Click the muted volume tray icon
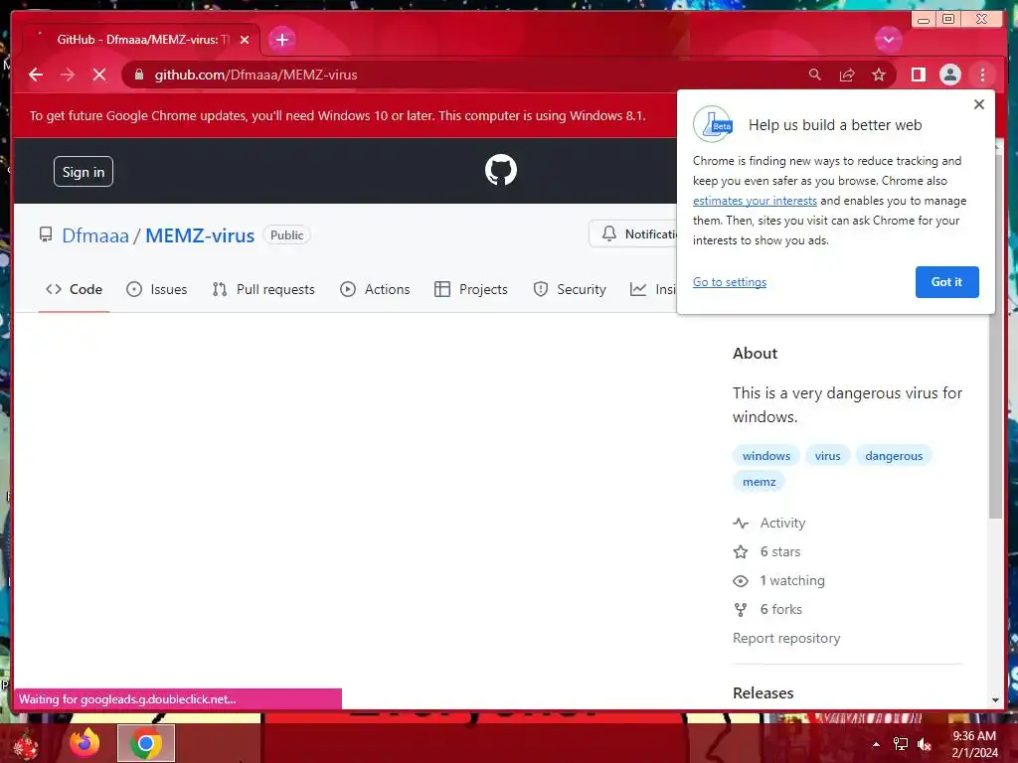The image size is (1018, 763). [925, 744]
